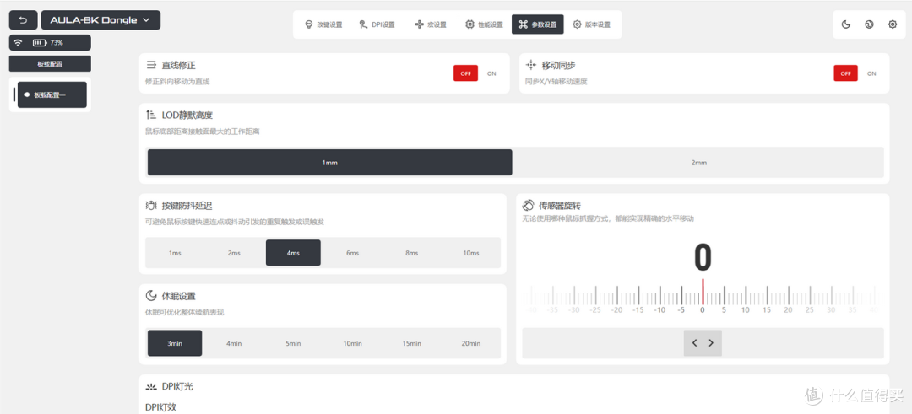Click the large rotation value 0

click(x=703, y=257)
